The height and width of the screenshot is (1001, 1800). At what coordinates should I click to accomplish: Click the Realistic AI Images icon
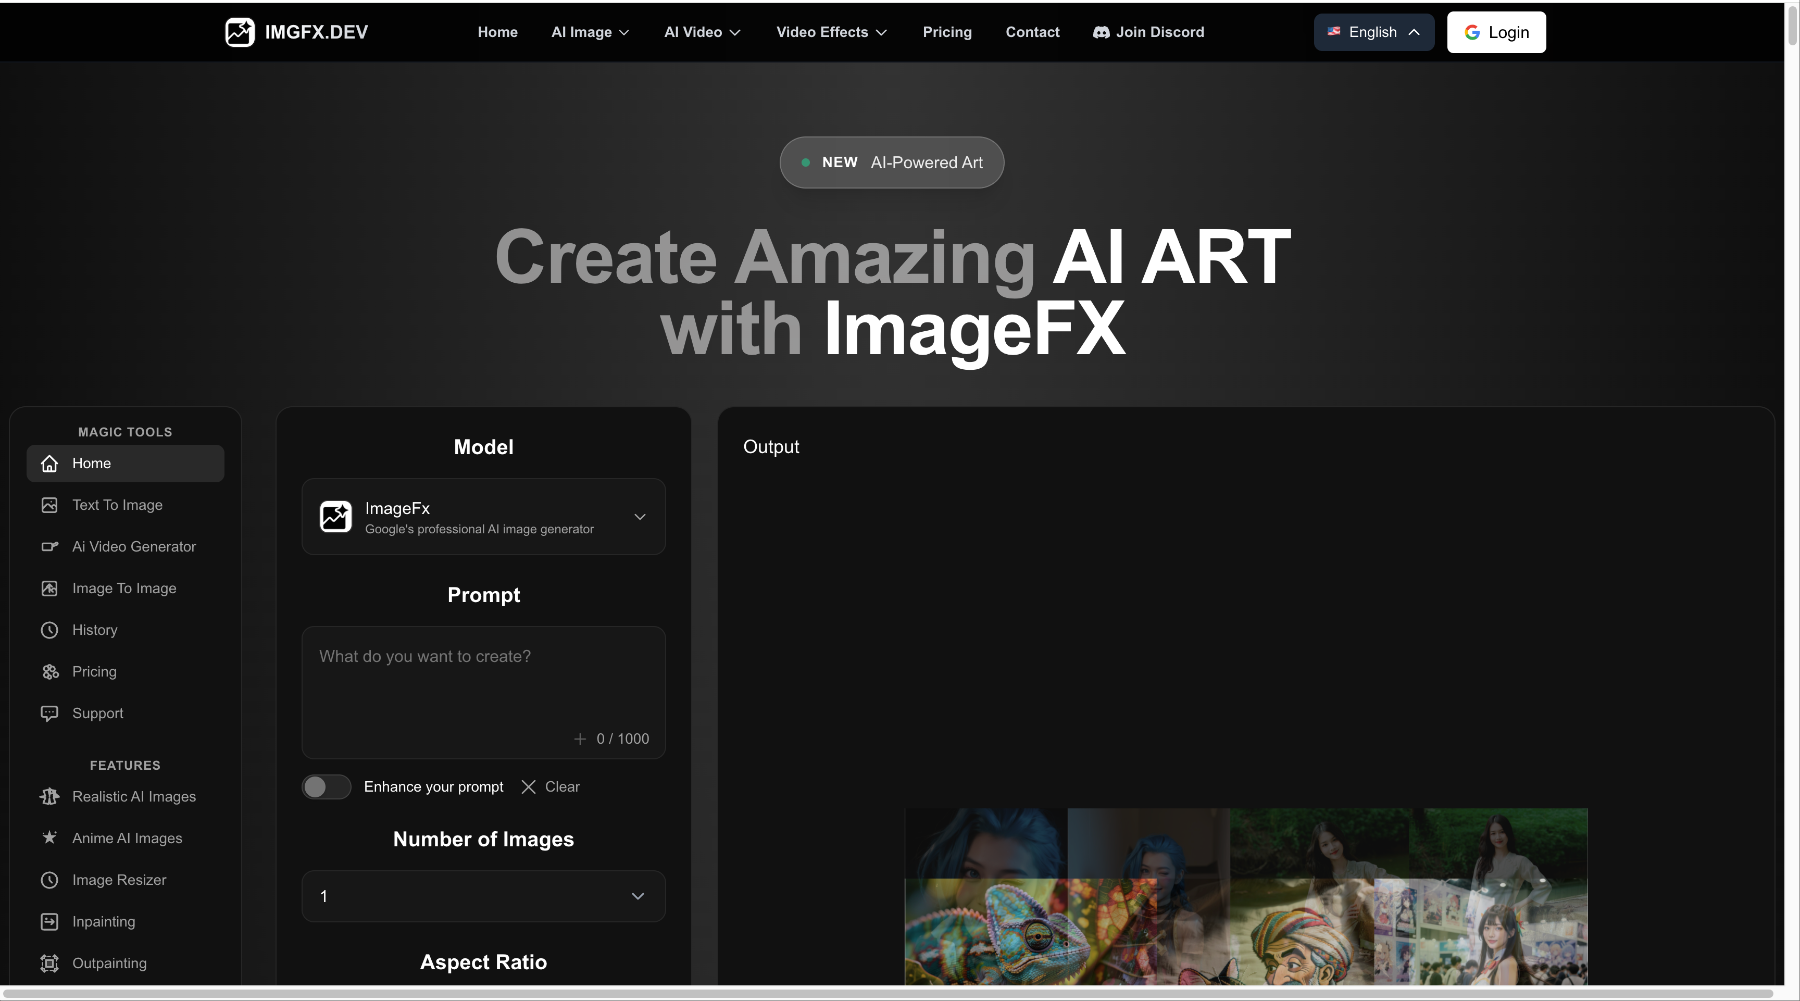coord(49,796)
